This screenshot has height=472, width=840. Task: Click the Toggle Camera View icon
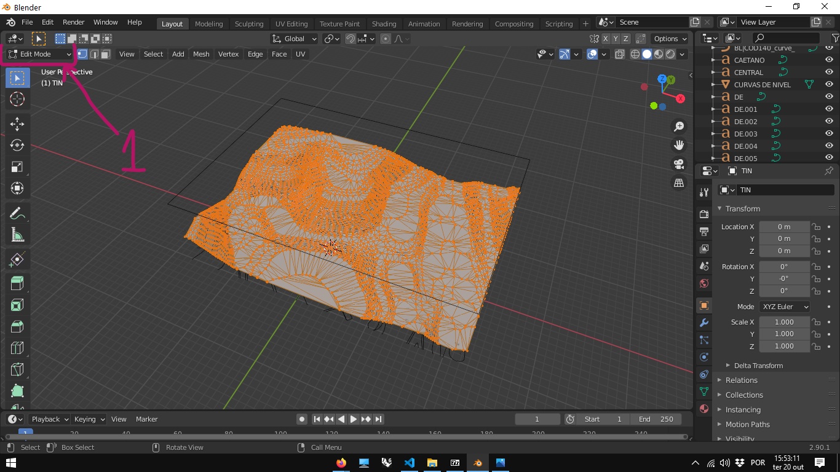tap(679, 164)
